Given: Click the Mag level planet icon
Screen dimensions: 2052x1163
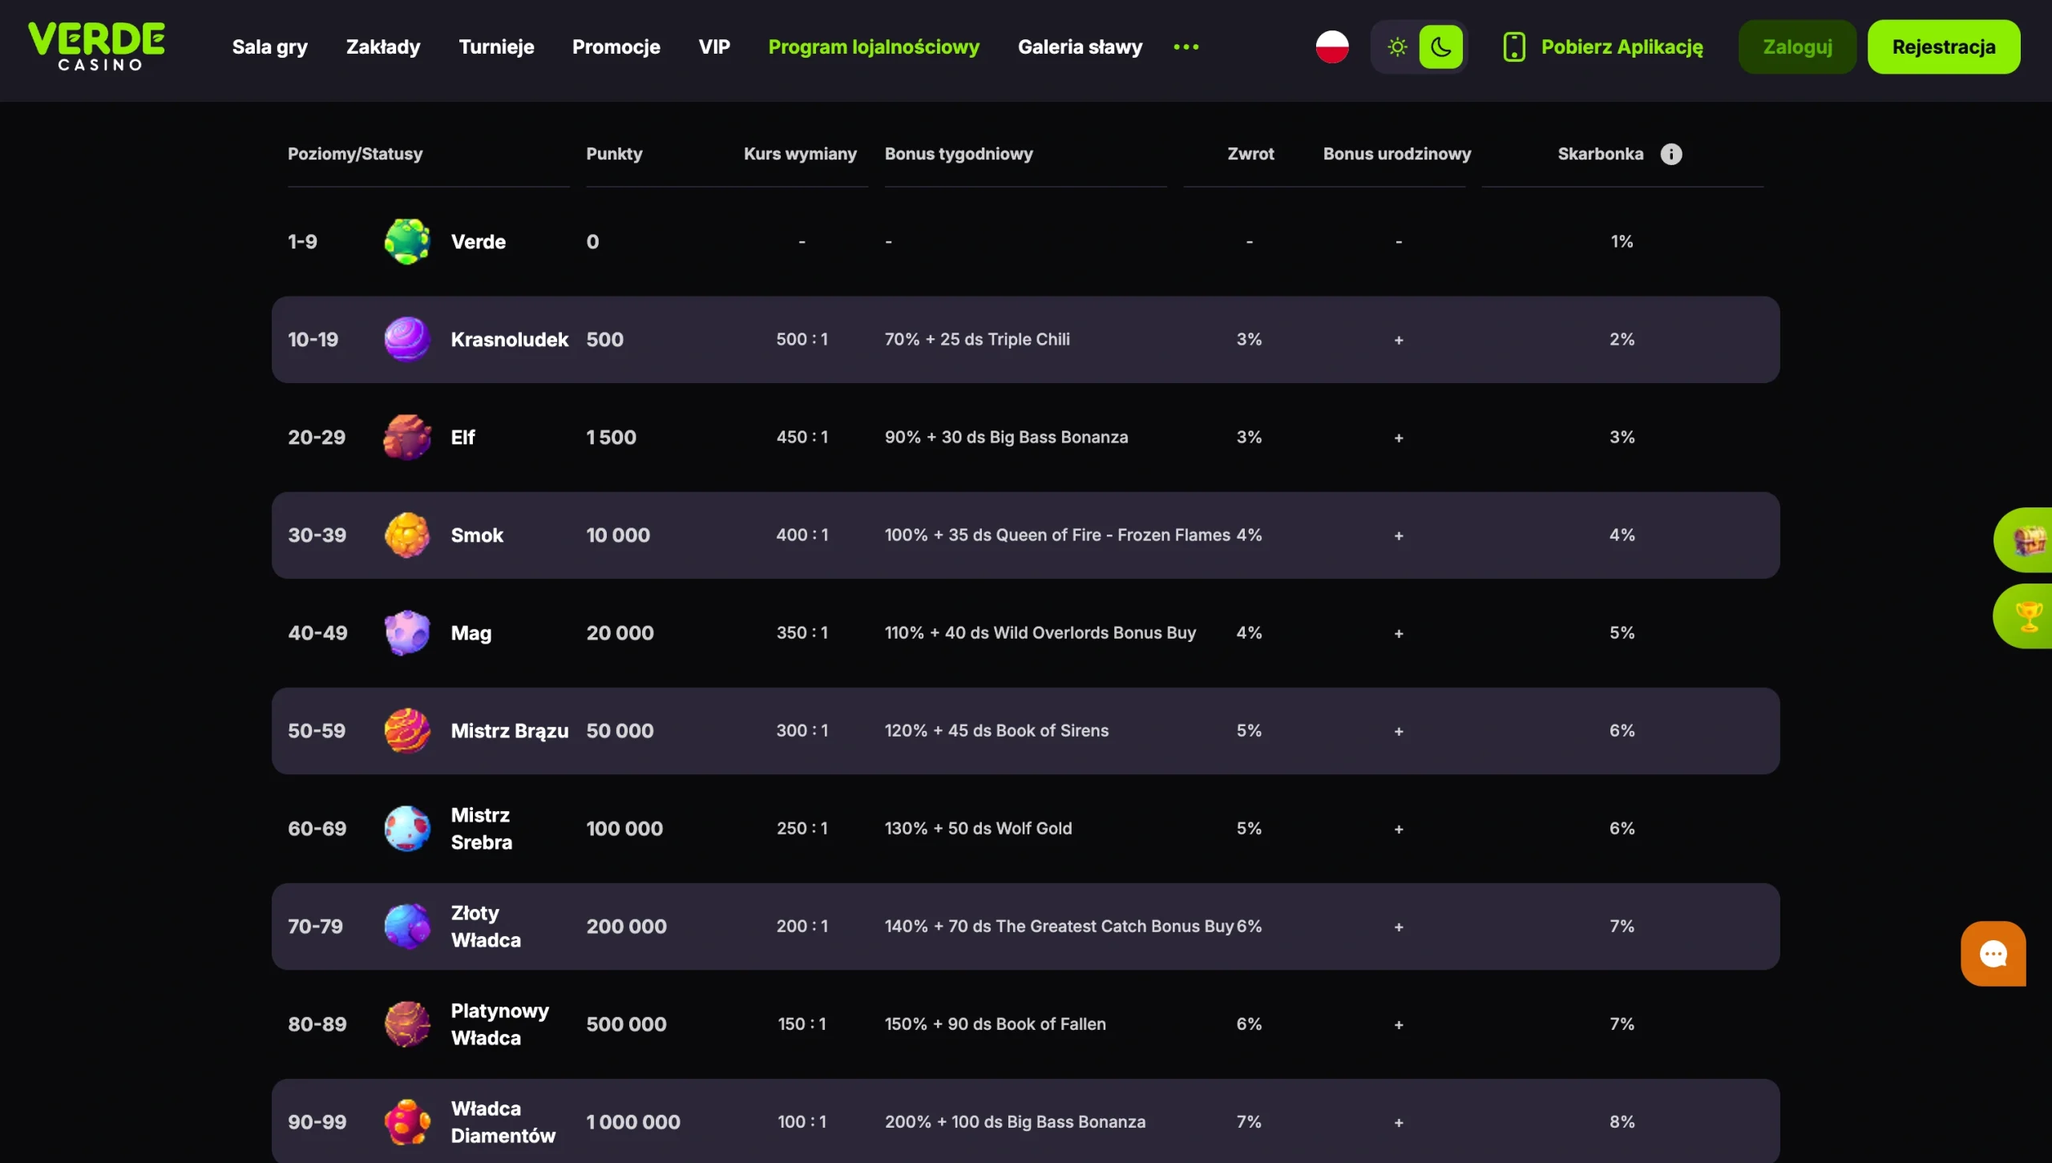Looking at the screenshot, I should (x=407, y=632).
